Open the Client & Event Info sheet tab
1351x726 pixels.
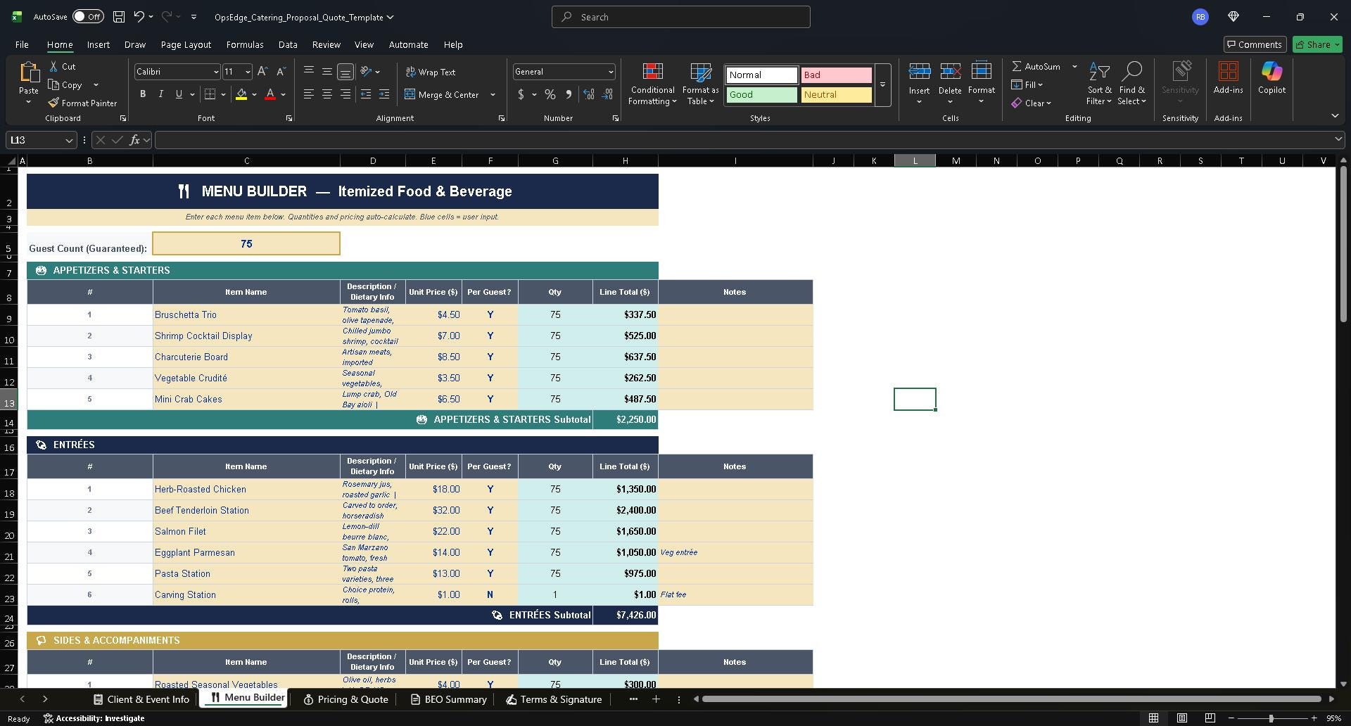(141, 699)
